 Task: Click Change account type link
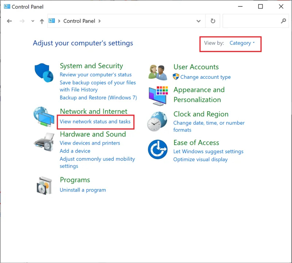point(205,77)
